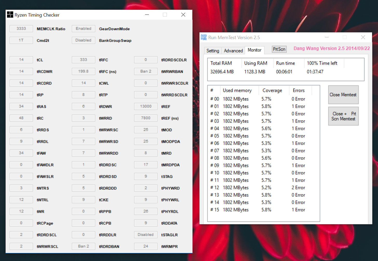Click the tRFC field showing 333
The width and height of the screenshot is (378, 261).
pos(84,60)
